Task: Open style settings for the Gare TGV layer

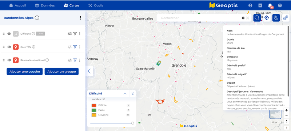Action: tap(69, 47)
